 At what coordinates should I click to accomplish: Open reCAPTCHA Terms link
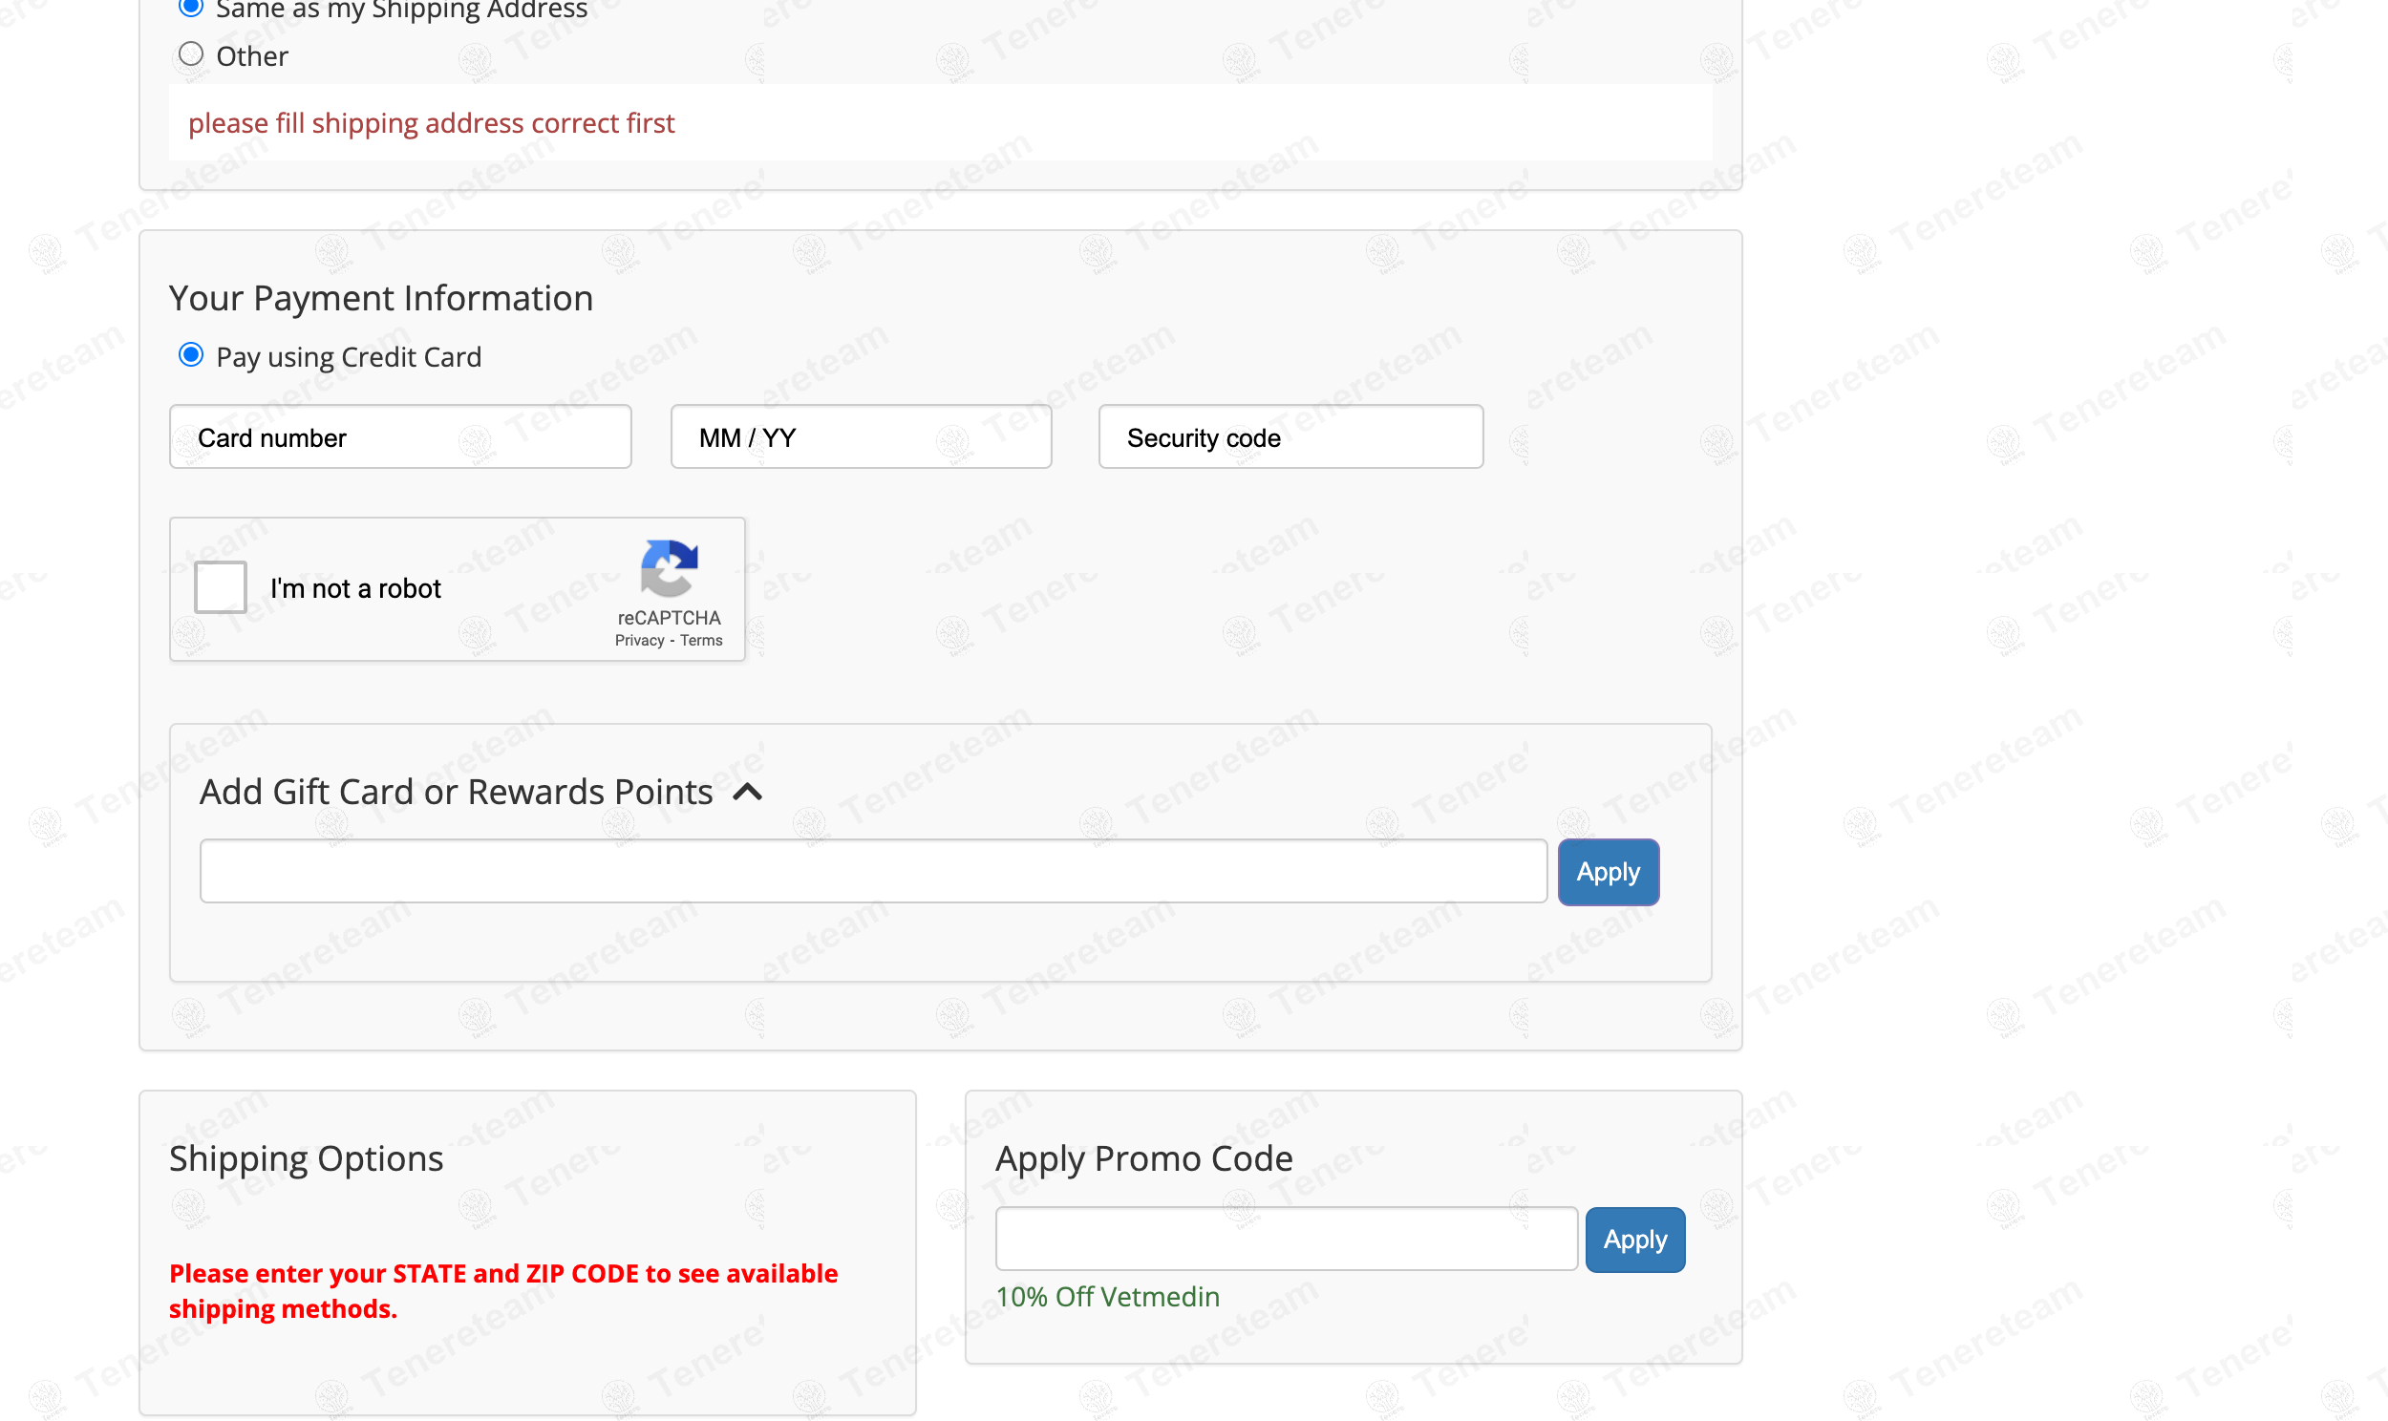click(x=701, y=641)
